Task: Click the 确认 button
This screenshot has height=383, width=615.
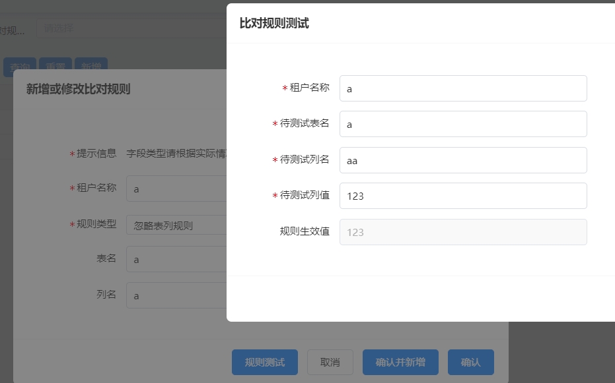Action: 470,363
